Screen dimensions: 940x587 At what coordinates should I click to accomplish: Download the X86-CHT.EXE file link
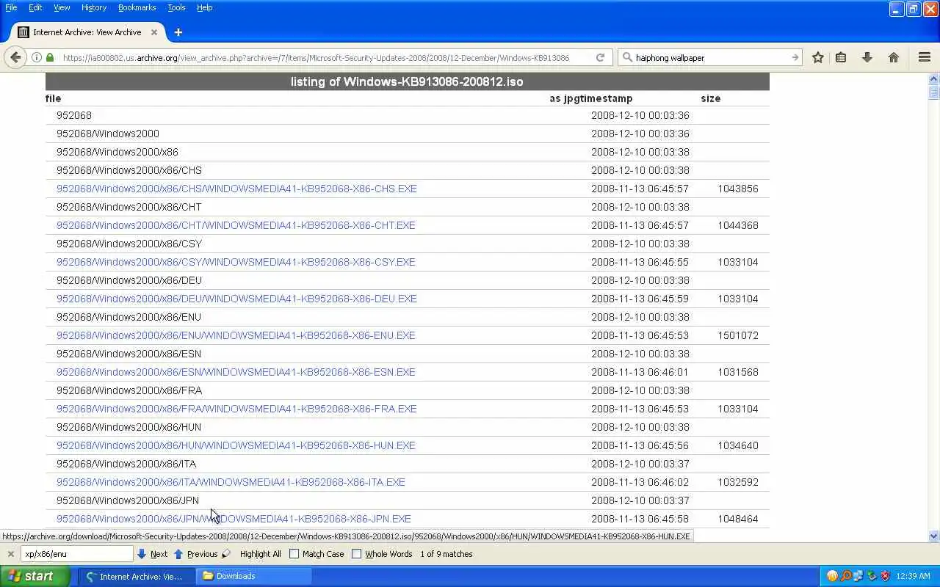(x=236, y=225)
